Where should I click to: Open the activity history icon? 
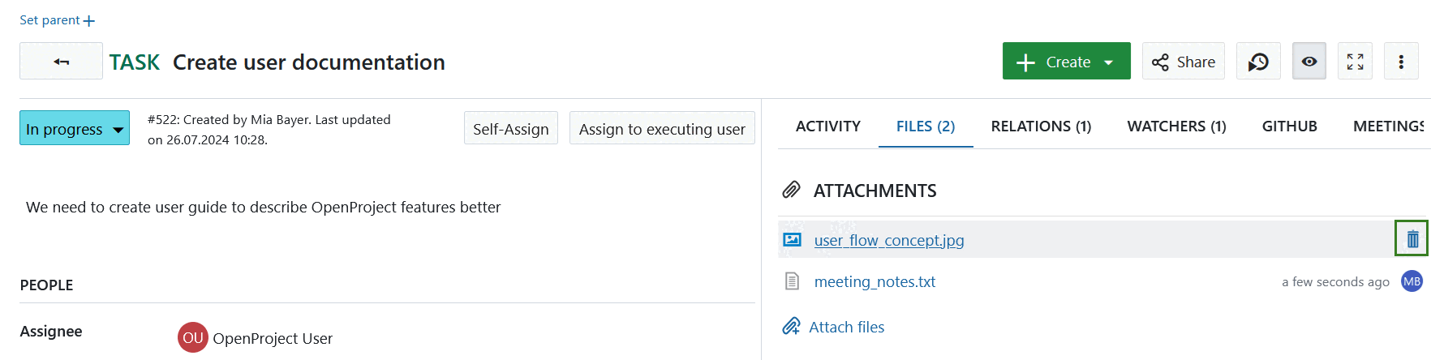(x=1258, y=62)
